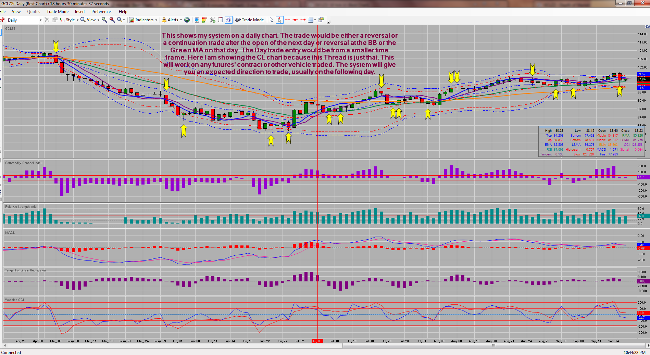This screenshot has width=650, height=355.
Task: Open the Quotes menu
Action: coord(34,12)
